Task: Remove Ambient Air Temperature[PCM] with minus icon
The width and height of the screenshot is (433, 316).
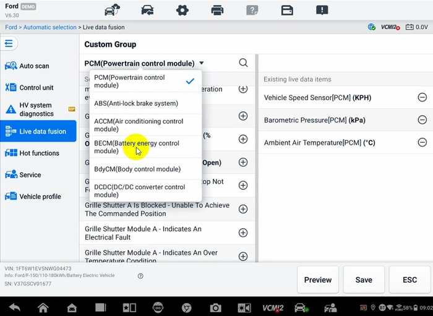Action: [422, 142]
